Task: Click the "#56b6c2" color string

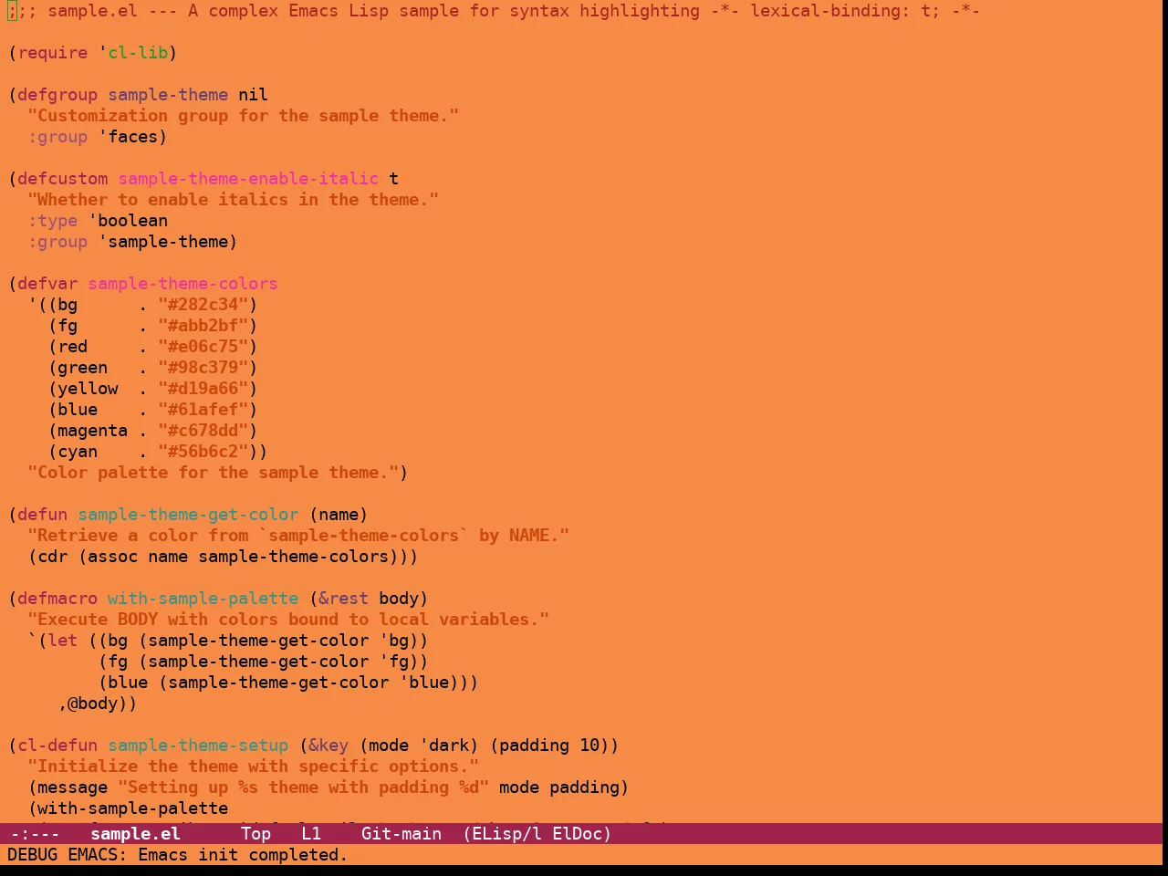Action: click(x=203, y=452)
